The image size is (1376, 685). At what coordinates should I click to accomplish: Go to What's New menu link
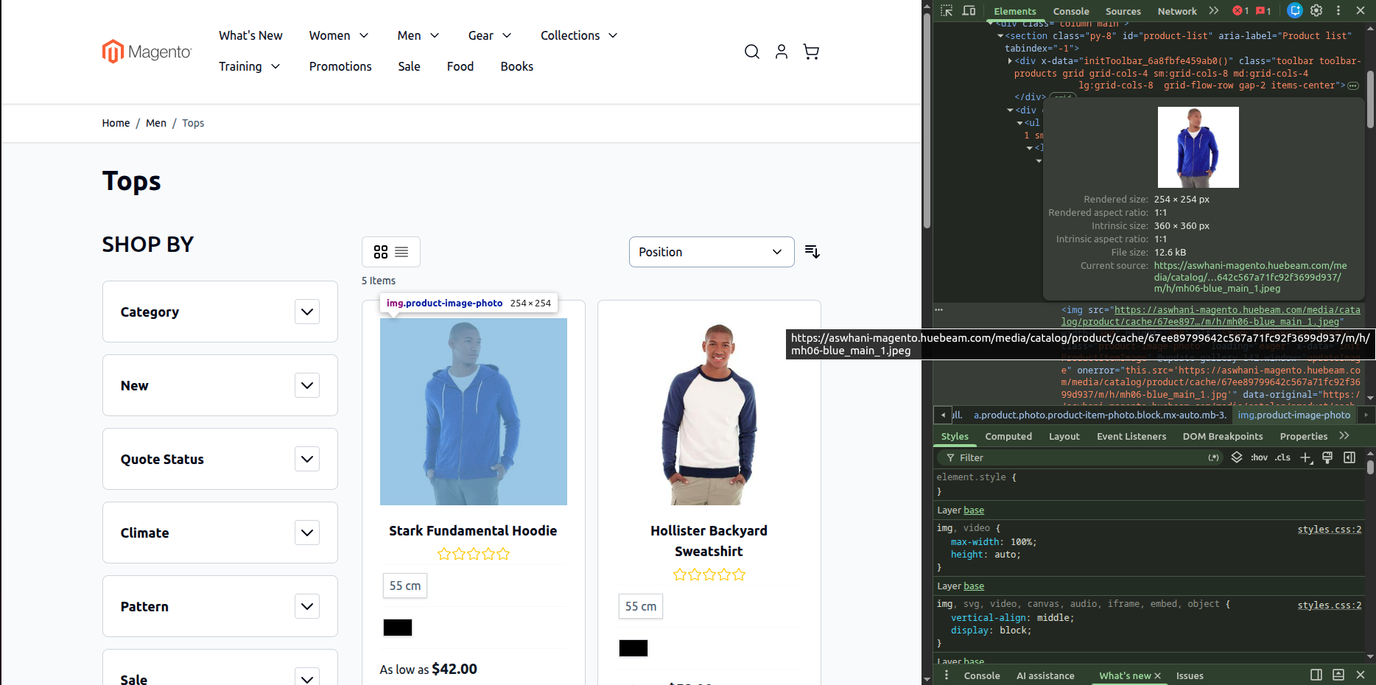250,35
